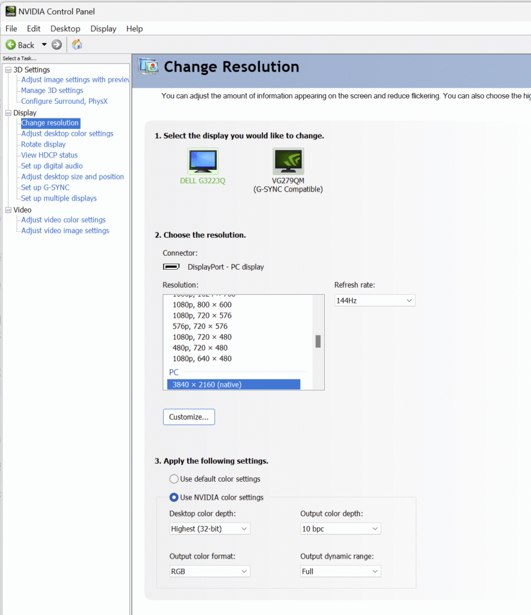Click the green Back arrow icon

point(11,45)
